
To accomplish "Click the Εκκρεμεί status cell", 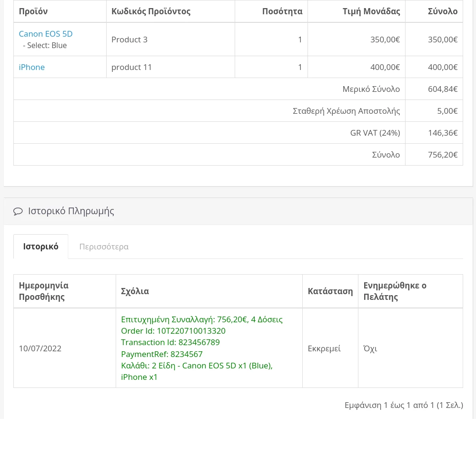I will coord(324,348).
